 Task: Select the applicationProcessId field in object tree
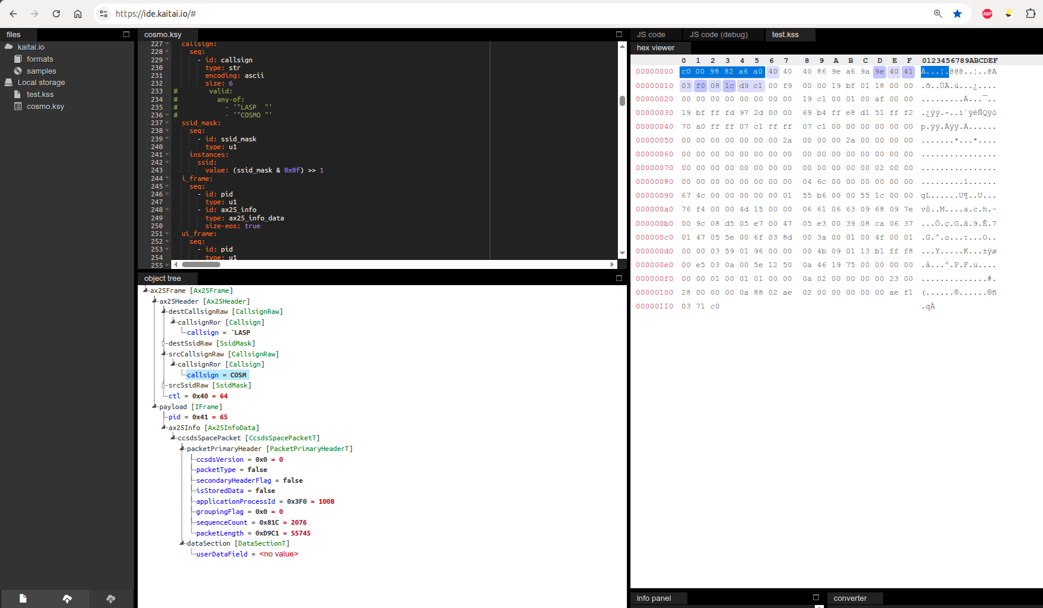pyautogui.click(x=235, y=501)
